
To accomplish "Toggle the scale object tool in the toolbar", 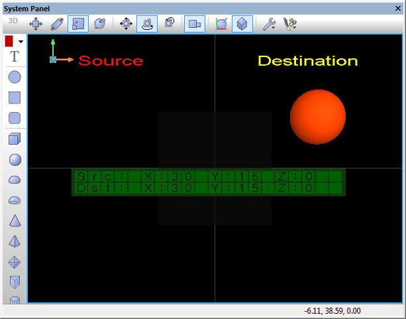I will click(78, 24).
